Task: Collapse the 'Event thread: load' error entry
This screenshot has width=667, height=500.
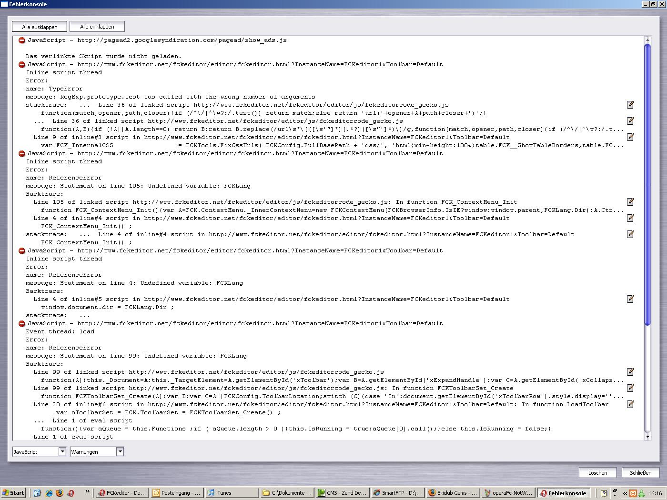Action: tap(21, 324)
